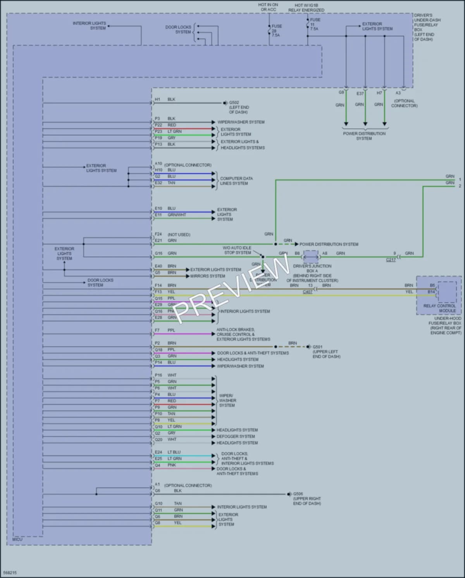Screen dimensions: 465x578
Task: Click the P7 RED pin label
Action: click(165, 401)
